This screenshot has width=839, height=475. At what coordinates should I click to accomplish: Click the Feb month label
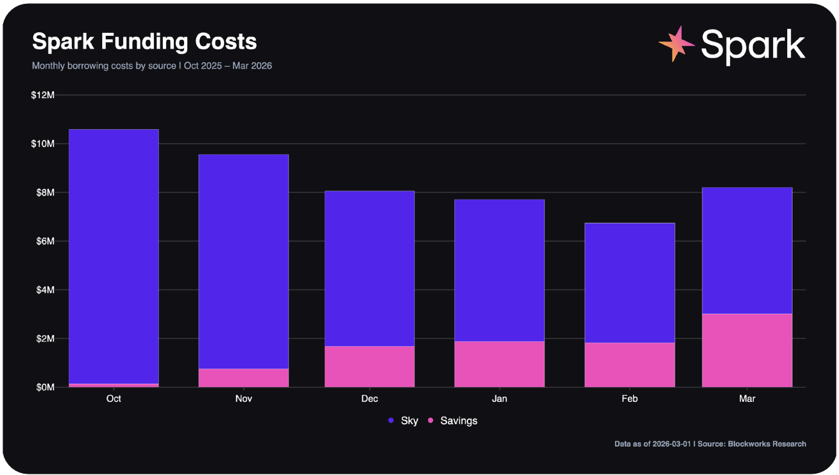click(x=630, y=399)
